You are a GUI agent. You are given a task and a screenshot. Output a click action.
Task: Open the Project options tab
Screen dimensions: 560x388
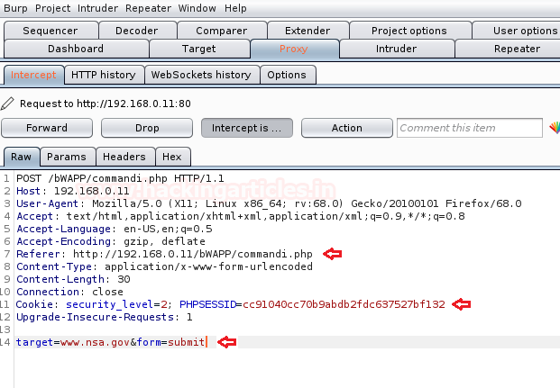click(410, 31)
